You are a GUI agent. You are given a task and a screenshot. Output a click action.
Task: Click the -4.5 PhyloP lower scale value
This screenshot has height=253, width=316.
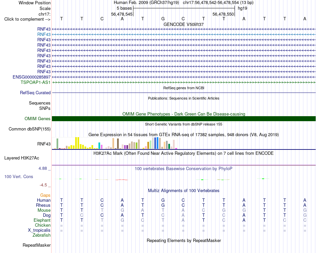43,185
